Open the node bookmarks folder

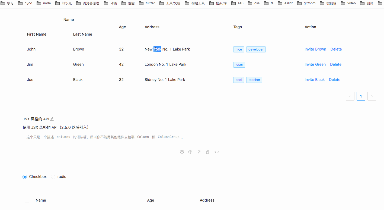pos(43,3)
